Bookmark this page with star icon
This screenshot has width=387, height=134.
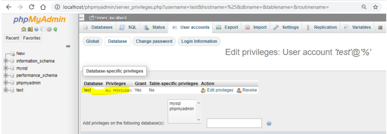coord(375,7)
